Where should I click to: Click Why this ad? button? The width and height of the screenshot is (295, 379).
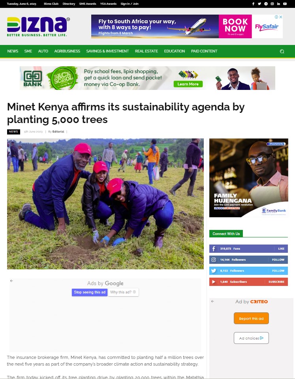click(x=123, y=292)
